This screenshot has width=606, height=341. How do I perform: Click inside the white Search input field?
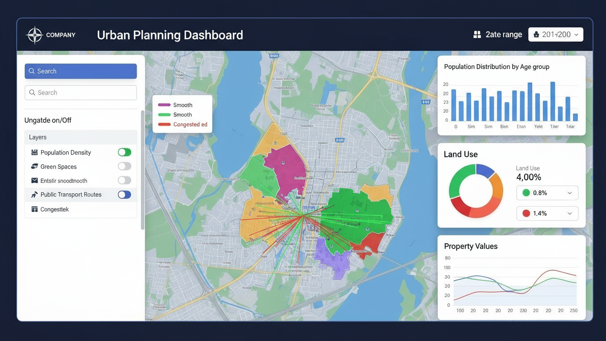(x=81, y=92)
